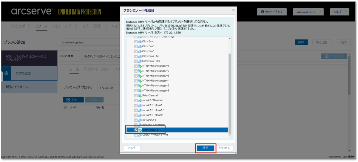
Task: Click the running VM icon of NTNX-files-storage-1
Action: pyautogui.click(x=140, y=81)
